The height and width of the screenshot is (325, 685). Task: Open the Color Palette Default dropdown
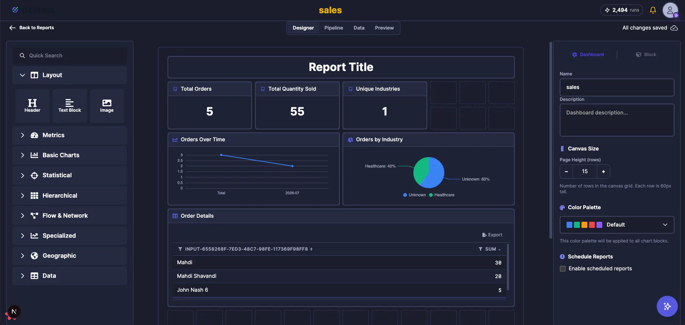(617, 225)
